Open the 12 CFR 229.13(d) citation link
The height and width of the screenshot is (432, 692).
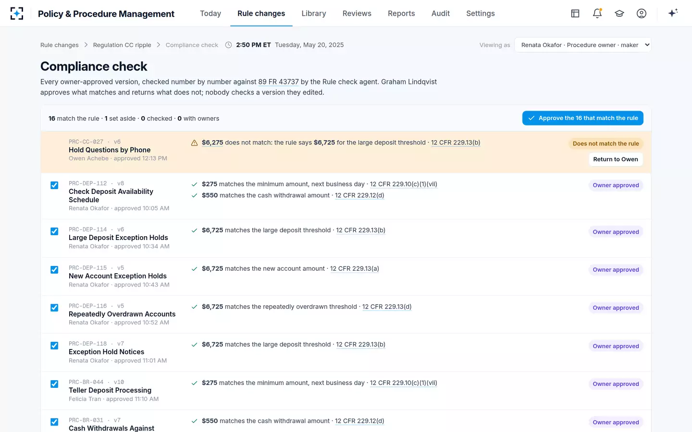coord(387,307)
